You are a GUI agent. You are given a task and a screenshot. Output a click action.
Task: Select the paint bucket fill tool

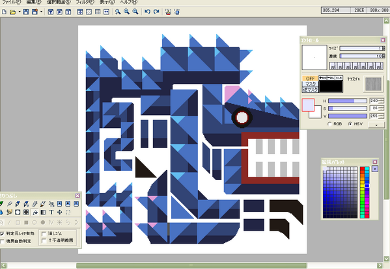click(x=35, y=212)
